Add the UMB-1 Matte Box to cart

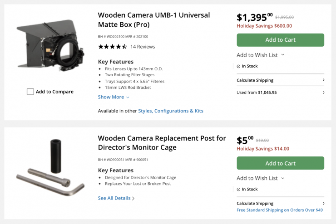click(280, 40)
